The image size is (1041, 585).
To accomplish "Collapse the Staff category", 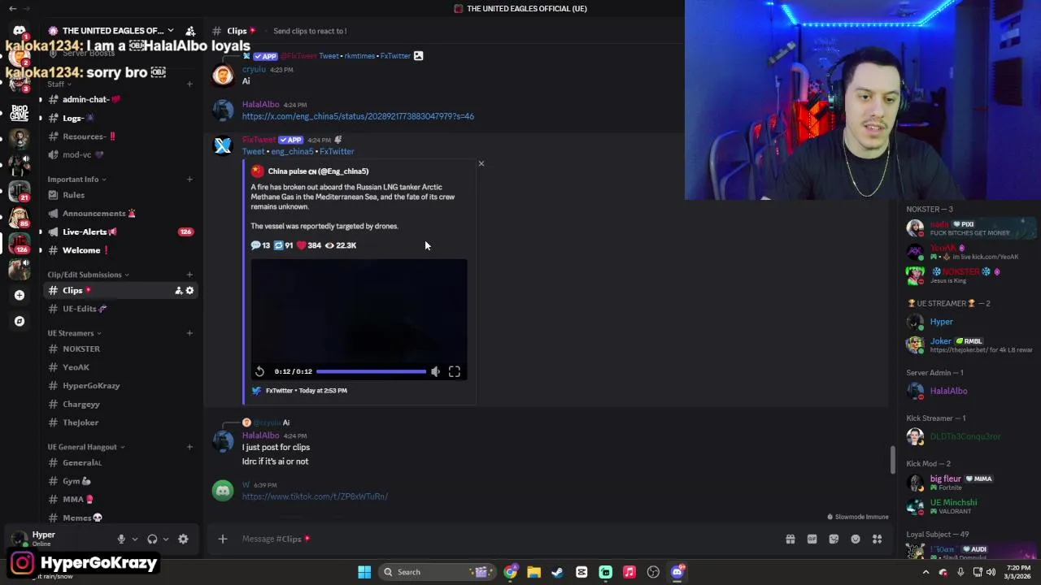I will [x=59, y=84].
